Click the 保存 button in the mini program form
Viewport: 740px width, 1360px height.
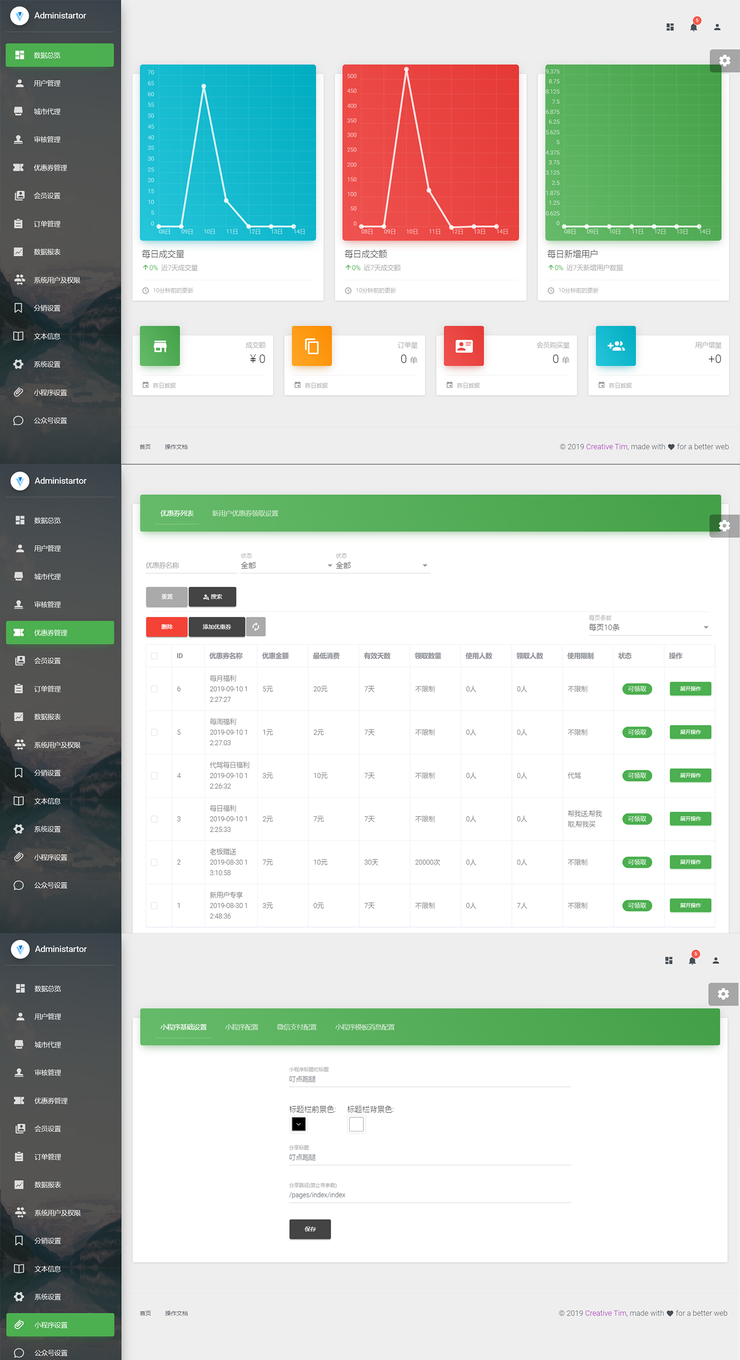point(310,1229)
